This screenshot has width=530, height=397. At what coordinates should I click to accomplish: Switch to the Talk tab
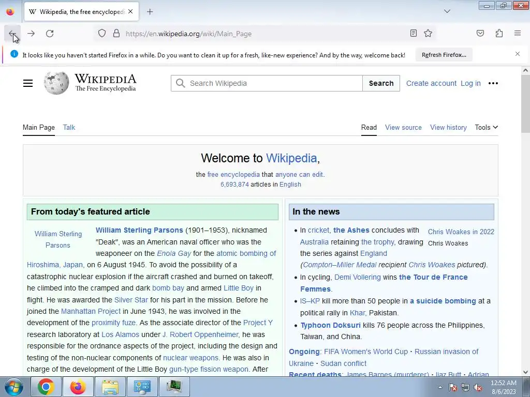coord(69,127)
